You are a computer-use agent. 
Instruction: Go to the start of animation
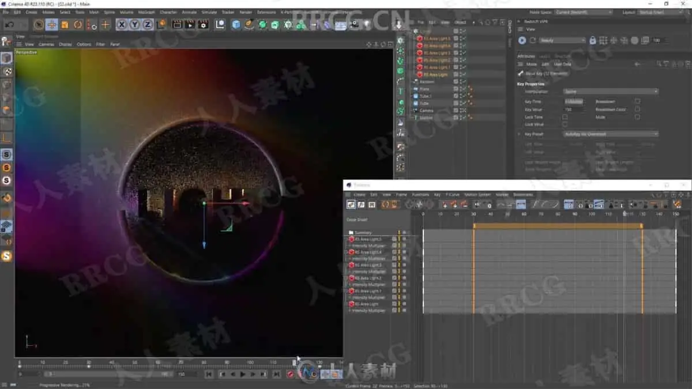(209, 375)
